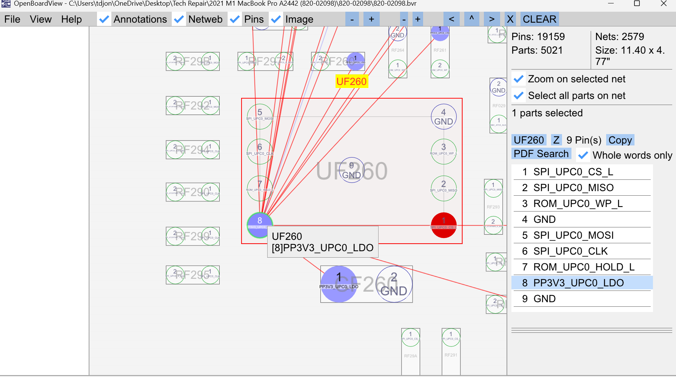Click the UF260 part button in side panel
The image size is (676, 377).
(x=529, y=140)
